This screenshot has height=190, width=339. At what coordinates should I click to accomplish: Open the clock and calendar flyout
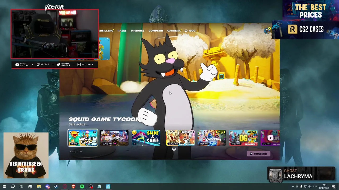tap(324, 187)
